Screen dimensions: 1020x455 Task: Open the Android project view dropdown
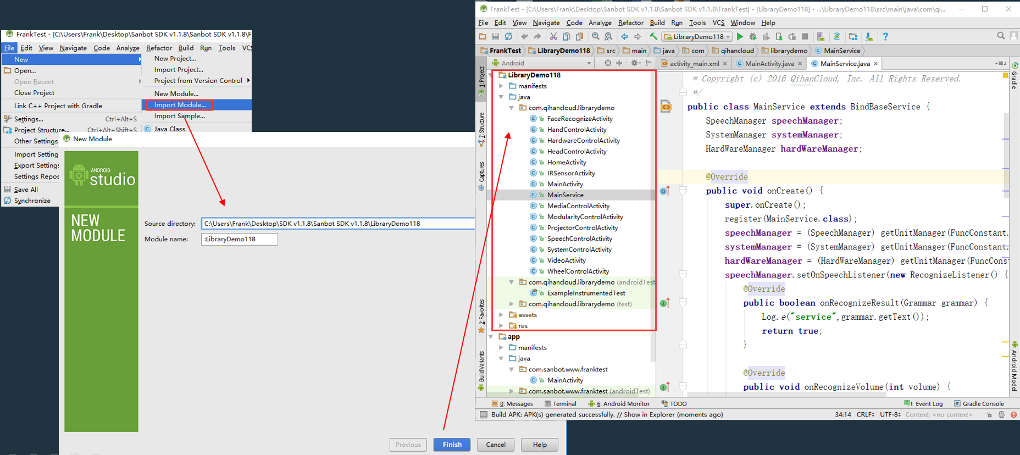pos(541,63)
